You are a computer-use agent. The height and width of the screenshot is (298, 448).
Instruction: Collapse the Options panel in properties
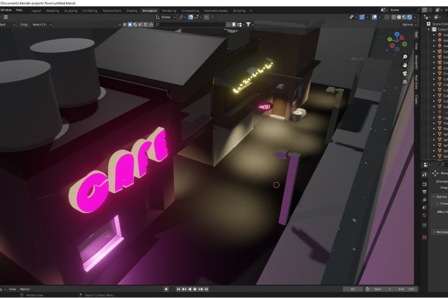[440, 197]
